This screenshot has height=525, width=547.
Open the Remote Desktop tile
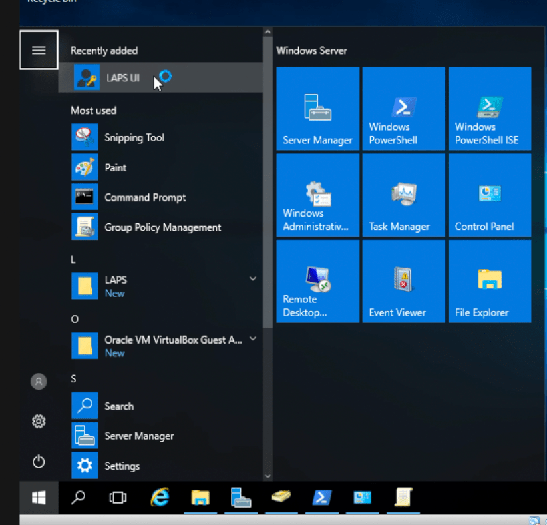coord(317,280)
